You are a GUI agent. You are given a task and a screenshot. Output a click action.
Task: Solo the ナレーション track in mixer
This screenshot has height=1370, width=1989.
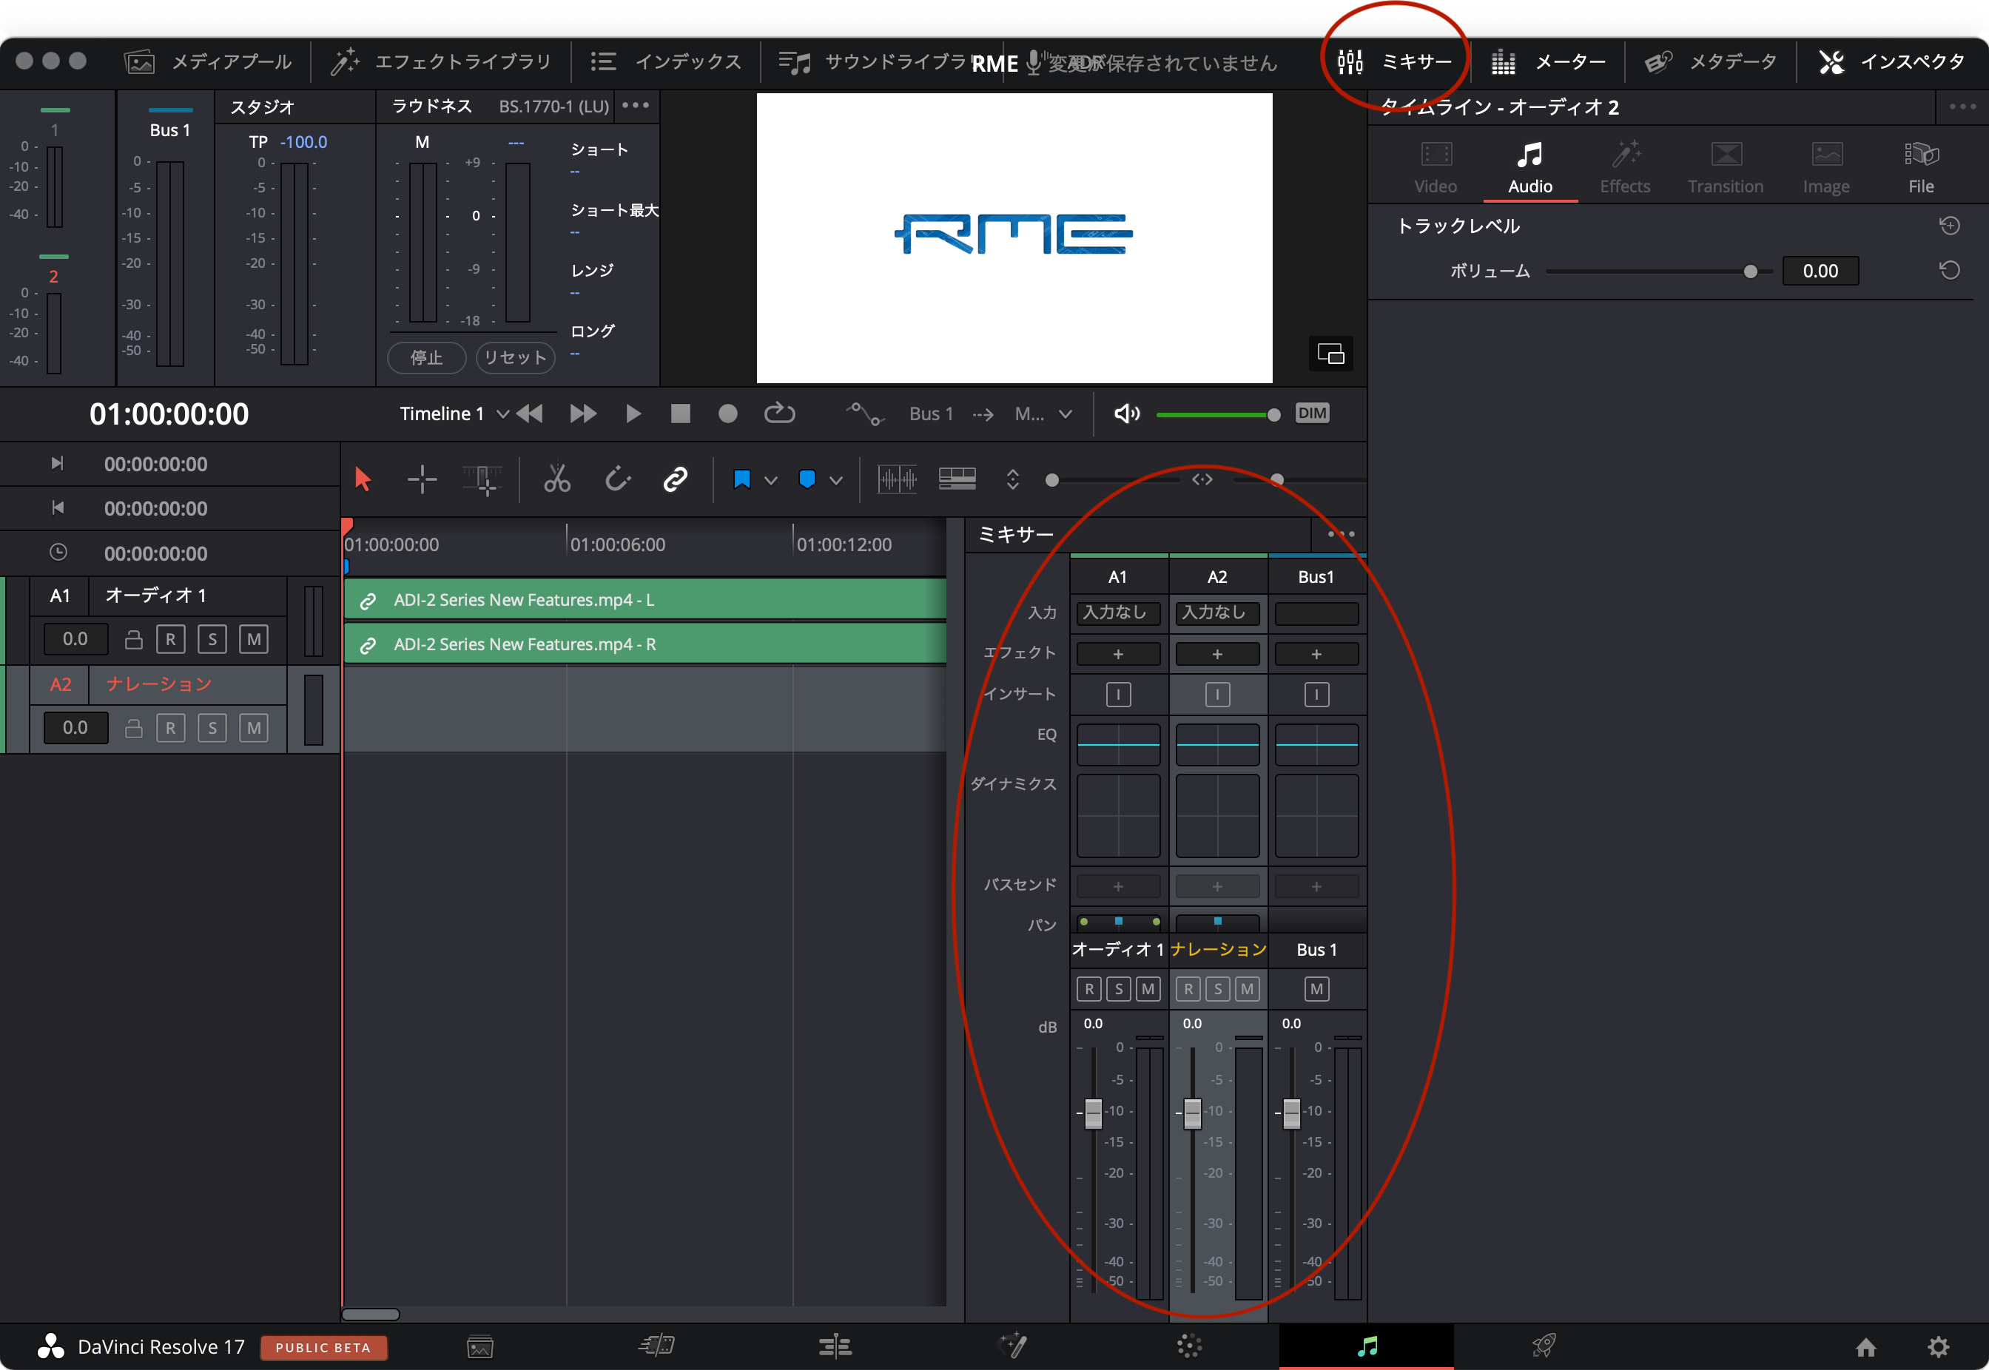click(x=1217, y=990)
